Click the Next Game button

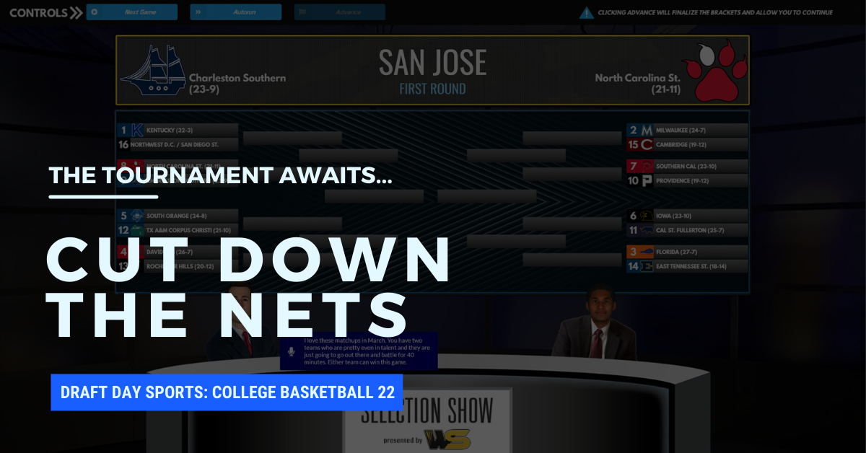(131, 12)
